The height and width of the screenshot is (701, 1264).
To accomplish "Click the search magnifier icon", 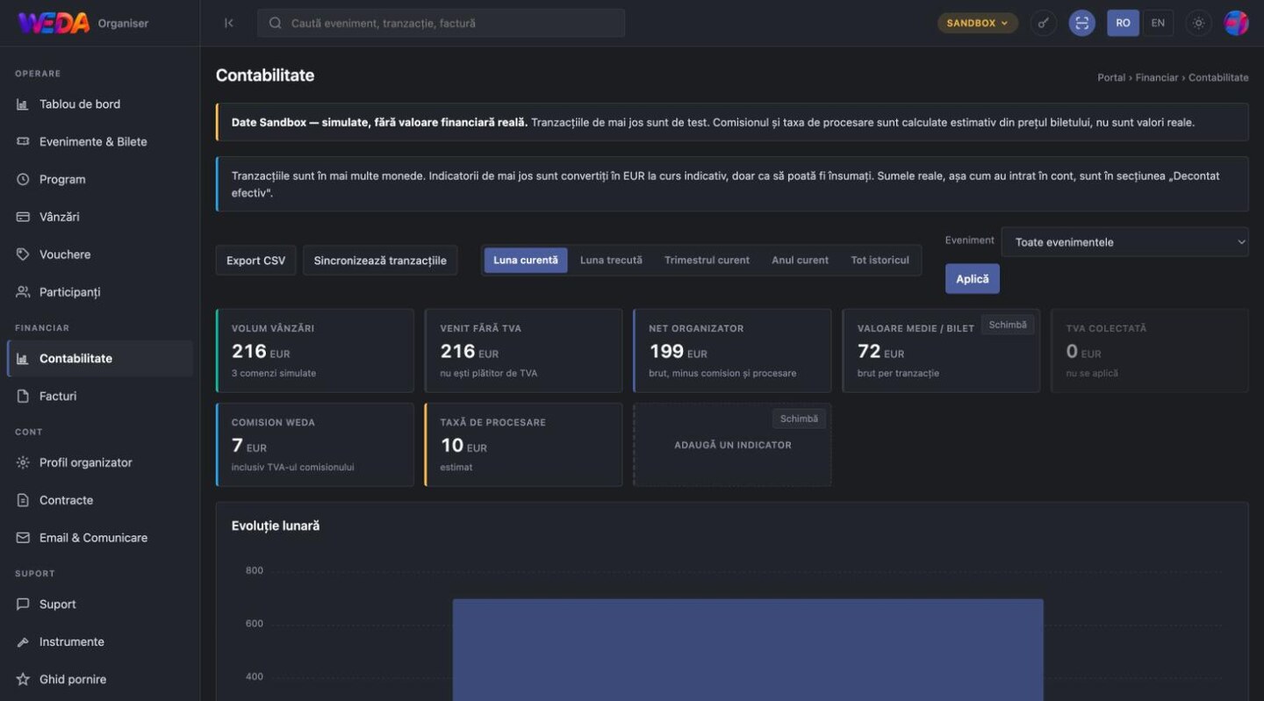I will click(276, 24).
